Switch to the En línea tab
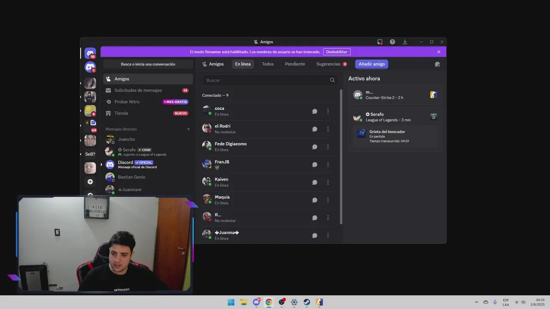The image size is (550, 309). [243, 64]
